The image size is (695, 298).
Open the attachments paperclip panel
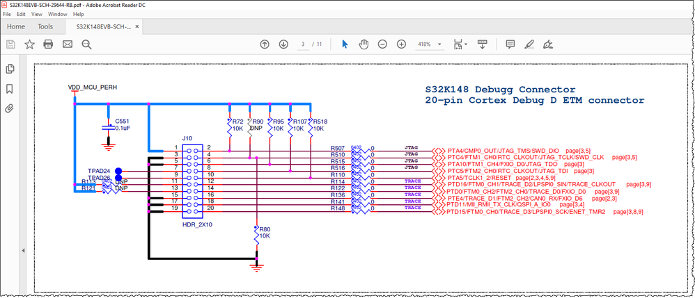(x=9, y=108)
